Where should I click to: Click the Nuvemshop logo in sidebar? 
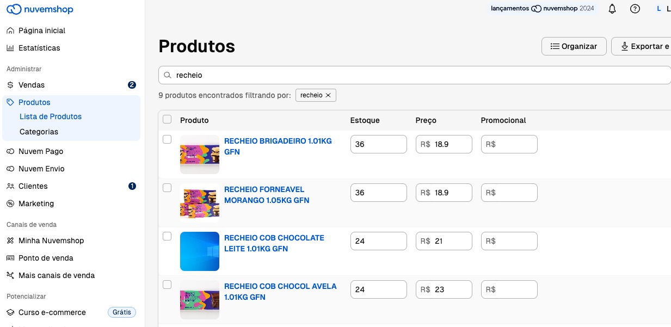[40, 9]
